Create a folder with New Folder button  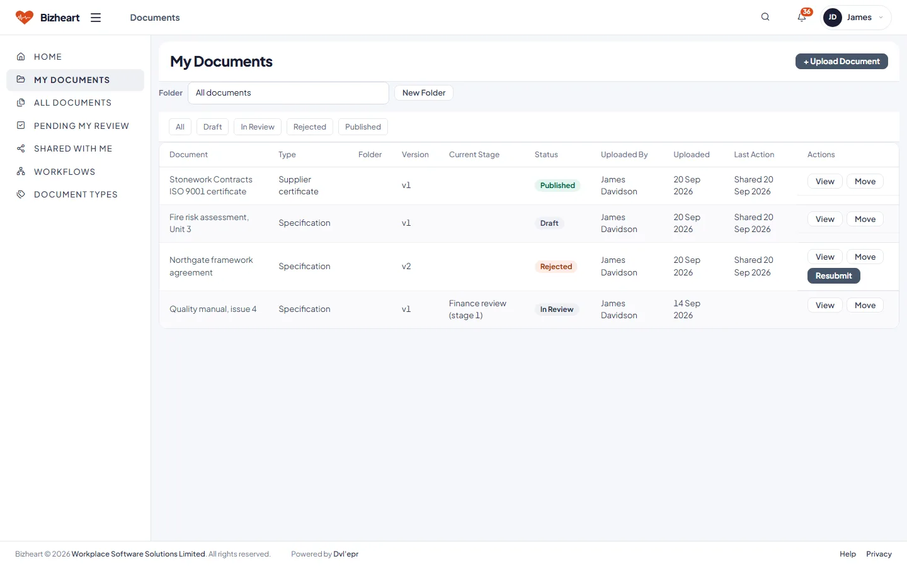pos(424,93)
